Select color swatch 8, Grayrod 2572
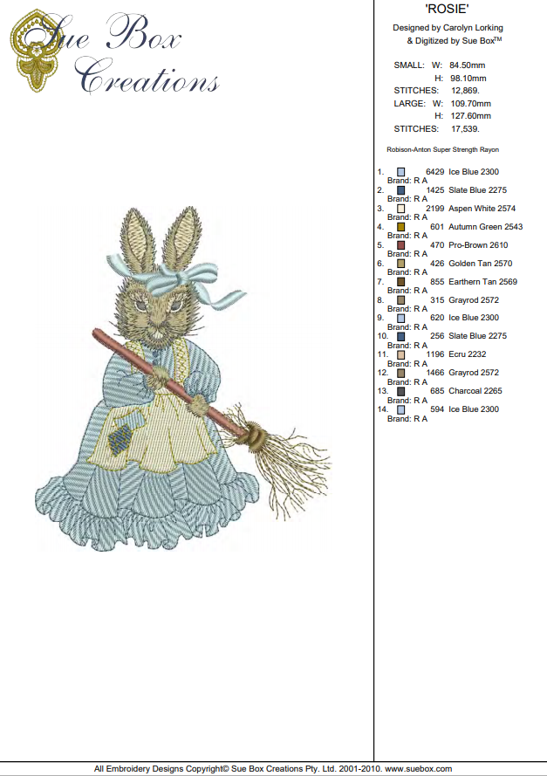Screen dimensions: 547x776 [x=401, y=300]
